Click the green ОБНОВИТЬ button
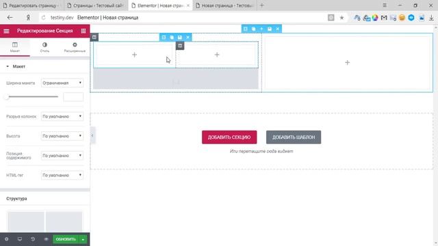The height and width of the screenshot is (246, 438). (x=66, y=239)
